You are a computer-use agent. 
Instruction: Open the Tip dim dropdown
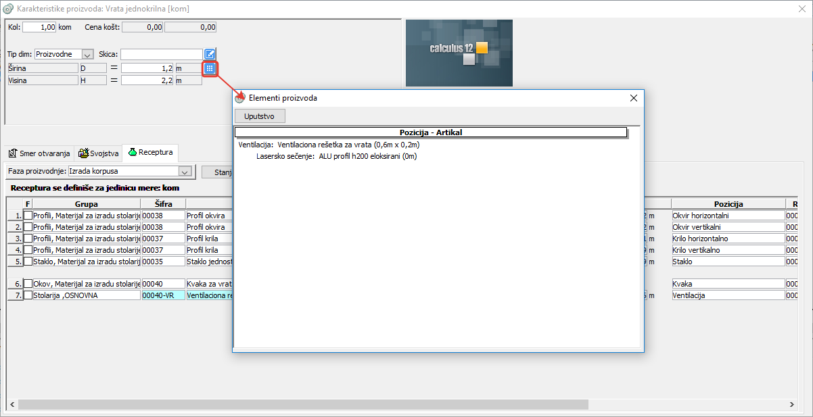tap(87, 54)
